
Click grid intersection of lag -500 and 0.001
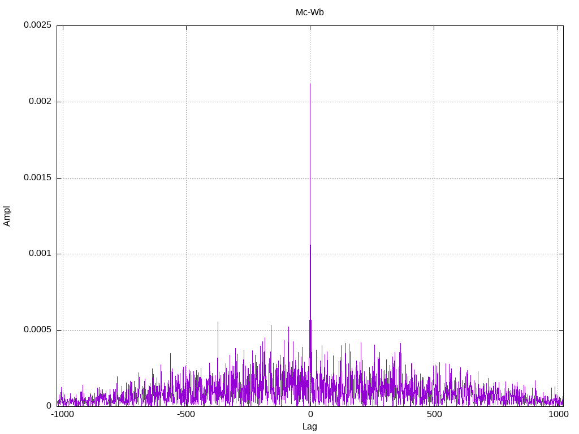(x=186, y=254)
